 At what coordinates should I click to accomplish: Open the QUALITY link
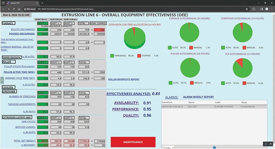click(x=131, y=116)
